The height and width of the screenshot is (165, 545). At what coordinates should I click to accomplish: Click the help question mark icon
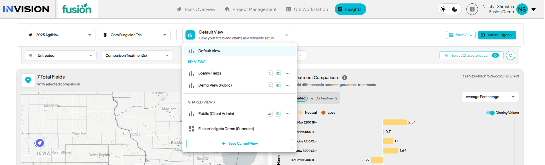[x=472, y=9]
